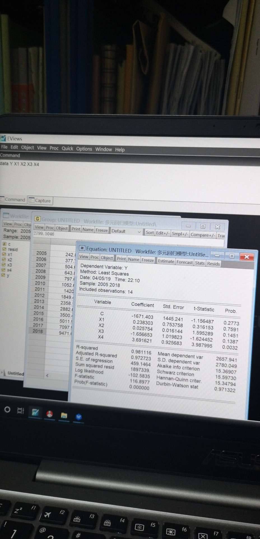Click the Equation window icon
Viewport: 260px width, 539px height.
pos(82,248)
